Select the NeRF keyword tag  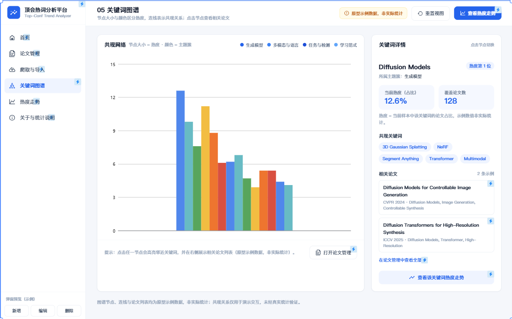442,147
